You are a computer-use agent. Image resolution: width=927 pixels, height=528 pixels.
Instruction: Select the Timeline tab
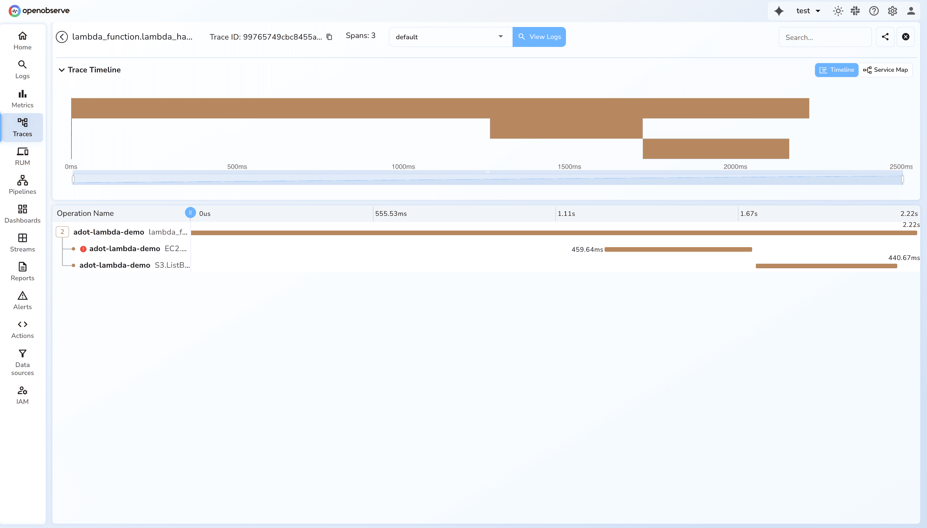coord(836,70)
